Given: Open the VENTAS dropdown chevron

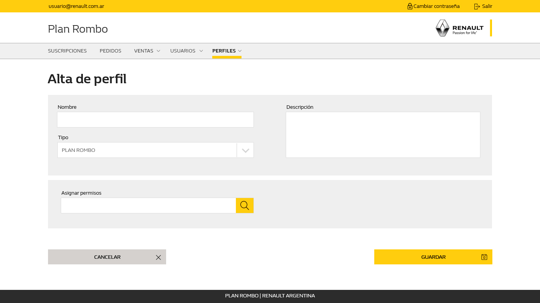Looking at the screenshot, I should point(158,51).
